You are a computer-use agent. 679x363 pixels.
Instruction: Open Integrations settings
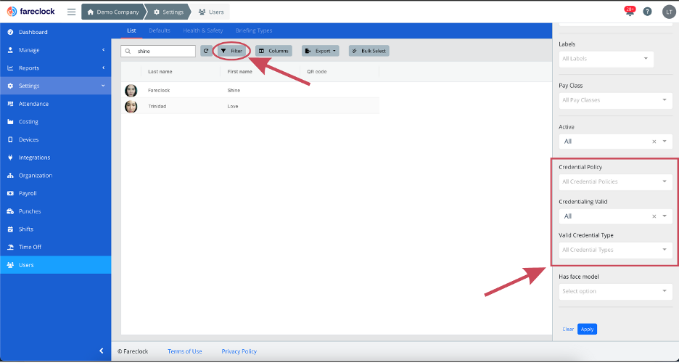click(x=55, y=158)
